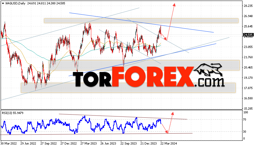This screenshot has height=147, width=255.
Task: Select the 27 Mar 2023 date label
Action: point(89,144)
